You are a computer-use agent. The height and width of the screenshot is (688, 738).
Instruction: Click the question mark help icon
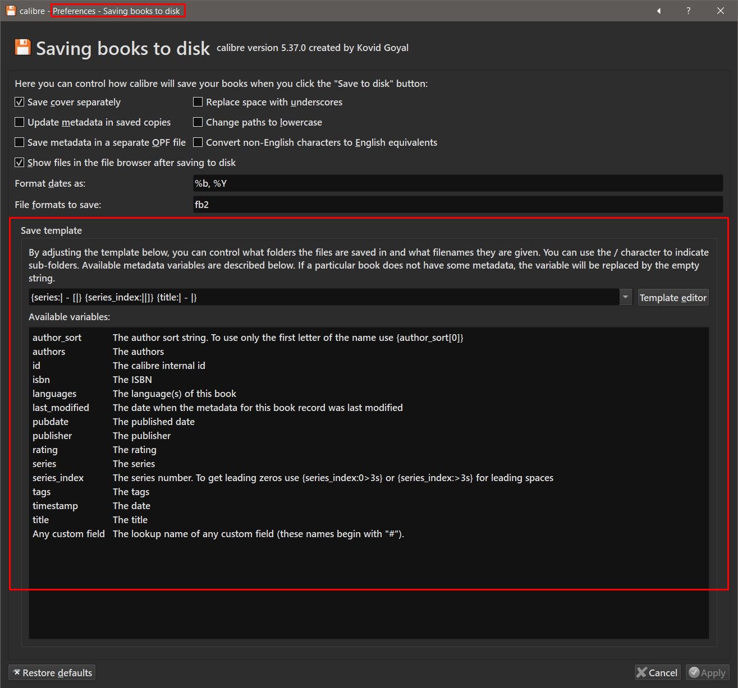pyautogui.click(x=689, y=11)
